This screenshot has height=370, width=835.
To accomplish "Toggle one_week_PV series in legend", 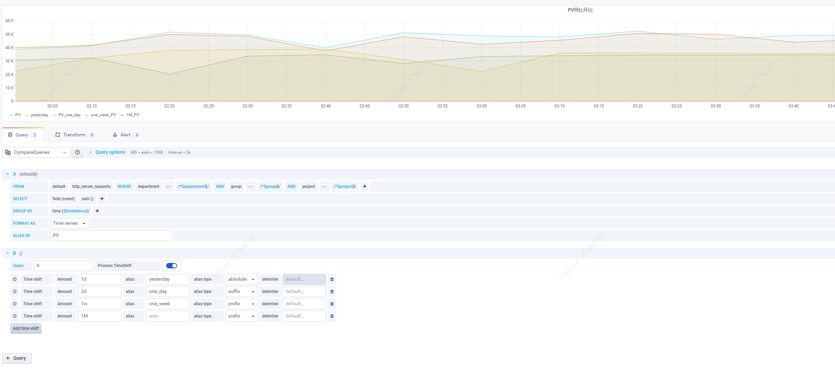I will (103, 115).
